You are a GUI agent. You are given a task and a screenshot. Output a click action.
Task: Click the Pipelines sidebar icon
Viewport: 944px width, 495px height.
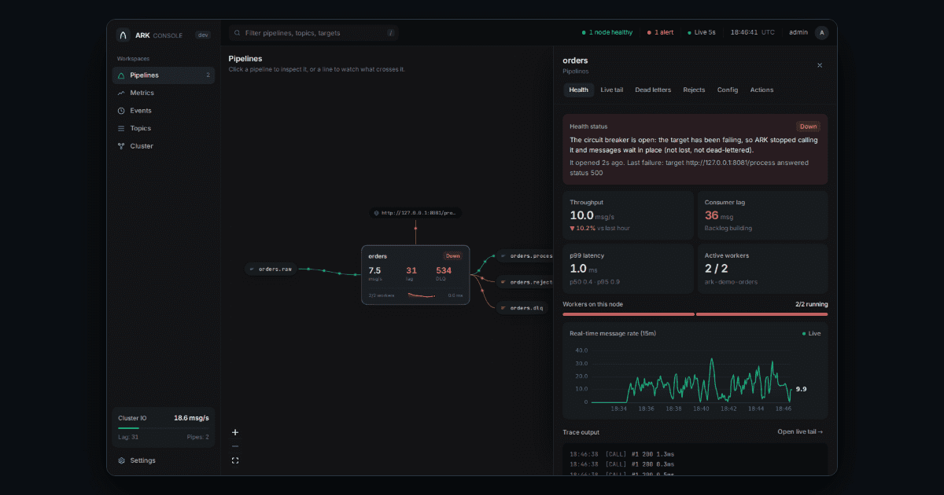(x=121, y=75)
